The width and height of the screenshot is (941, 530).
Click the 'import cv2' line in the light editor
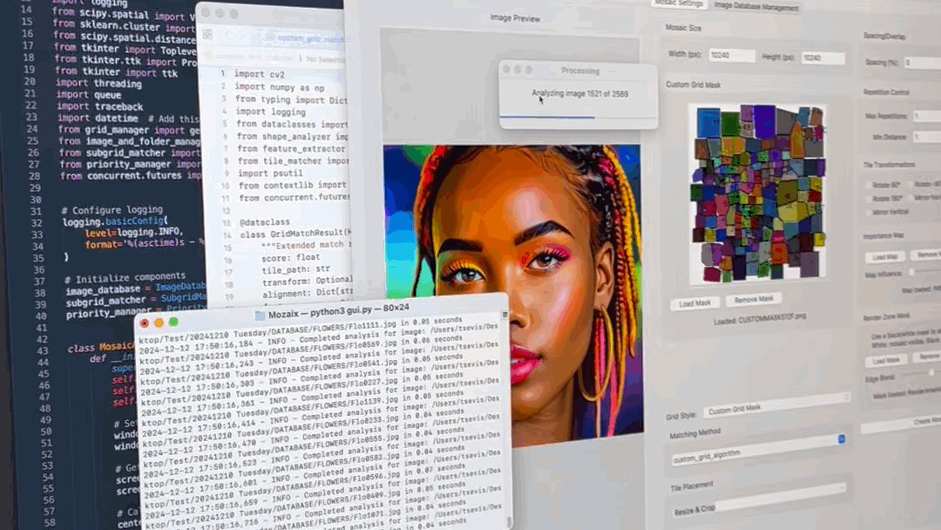[260, 74]
